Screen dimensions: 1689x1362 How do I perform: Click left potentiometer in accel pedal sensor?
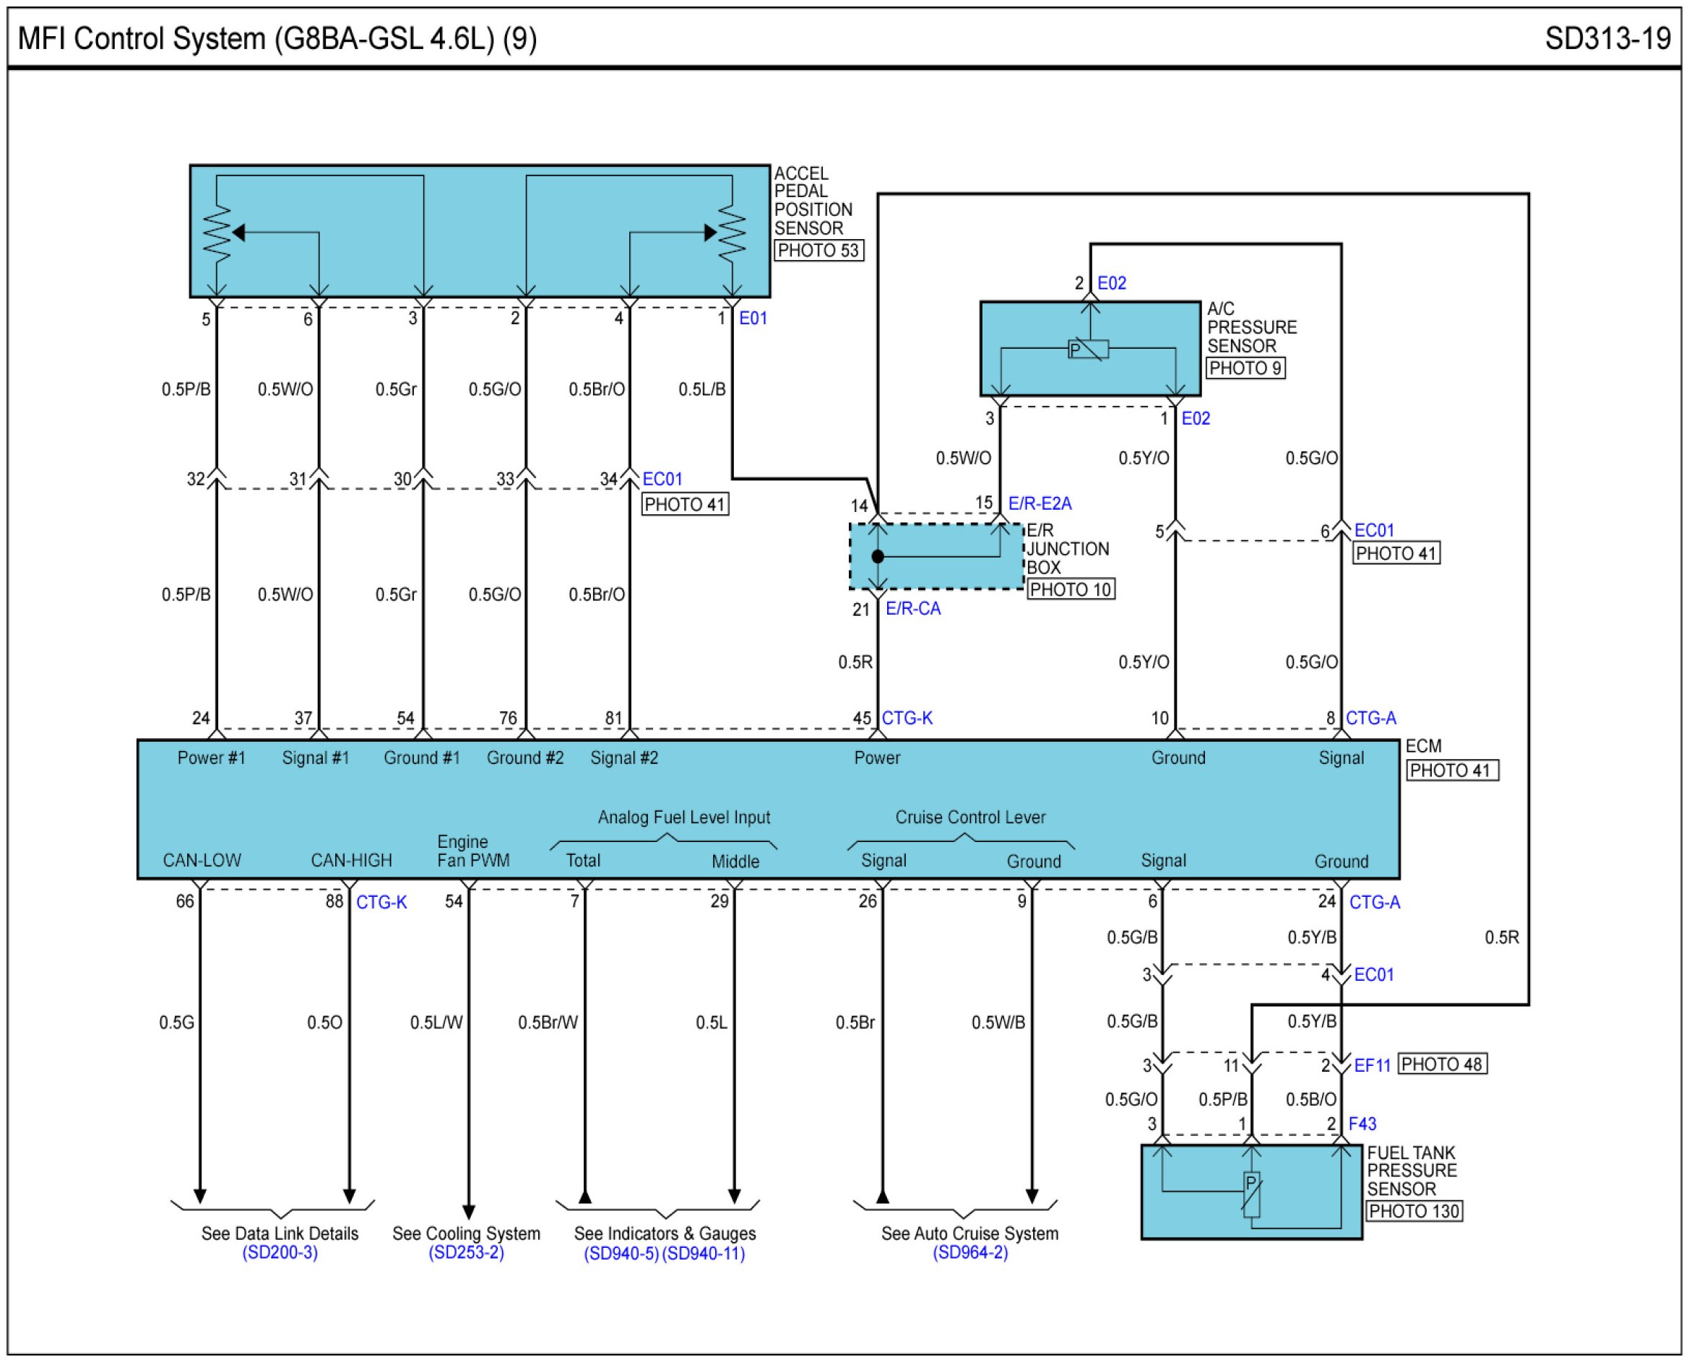(x=217, y=233)
